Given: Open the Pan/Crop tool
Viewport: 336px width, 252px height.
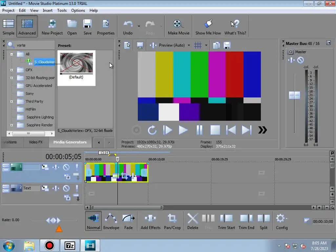Looking at the screenshot, I should click(172, 221).
